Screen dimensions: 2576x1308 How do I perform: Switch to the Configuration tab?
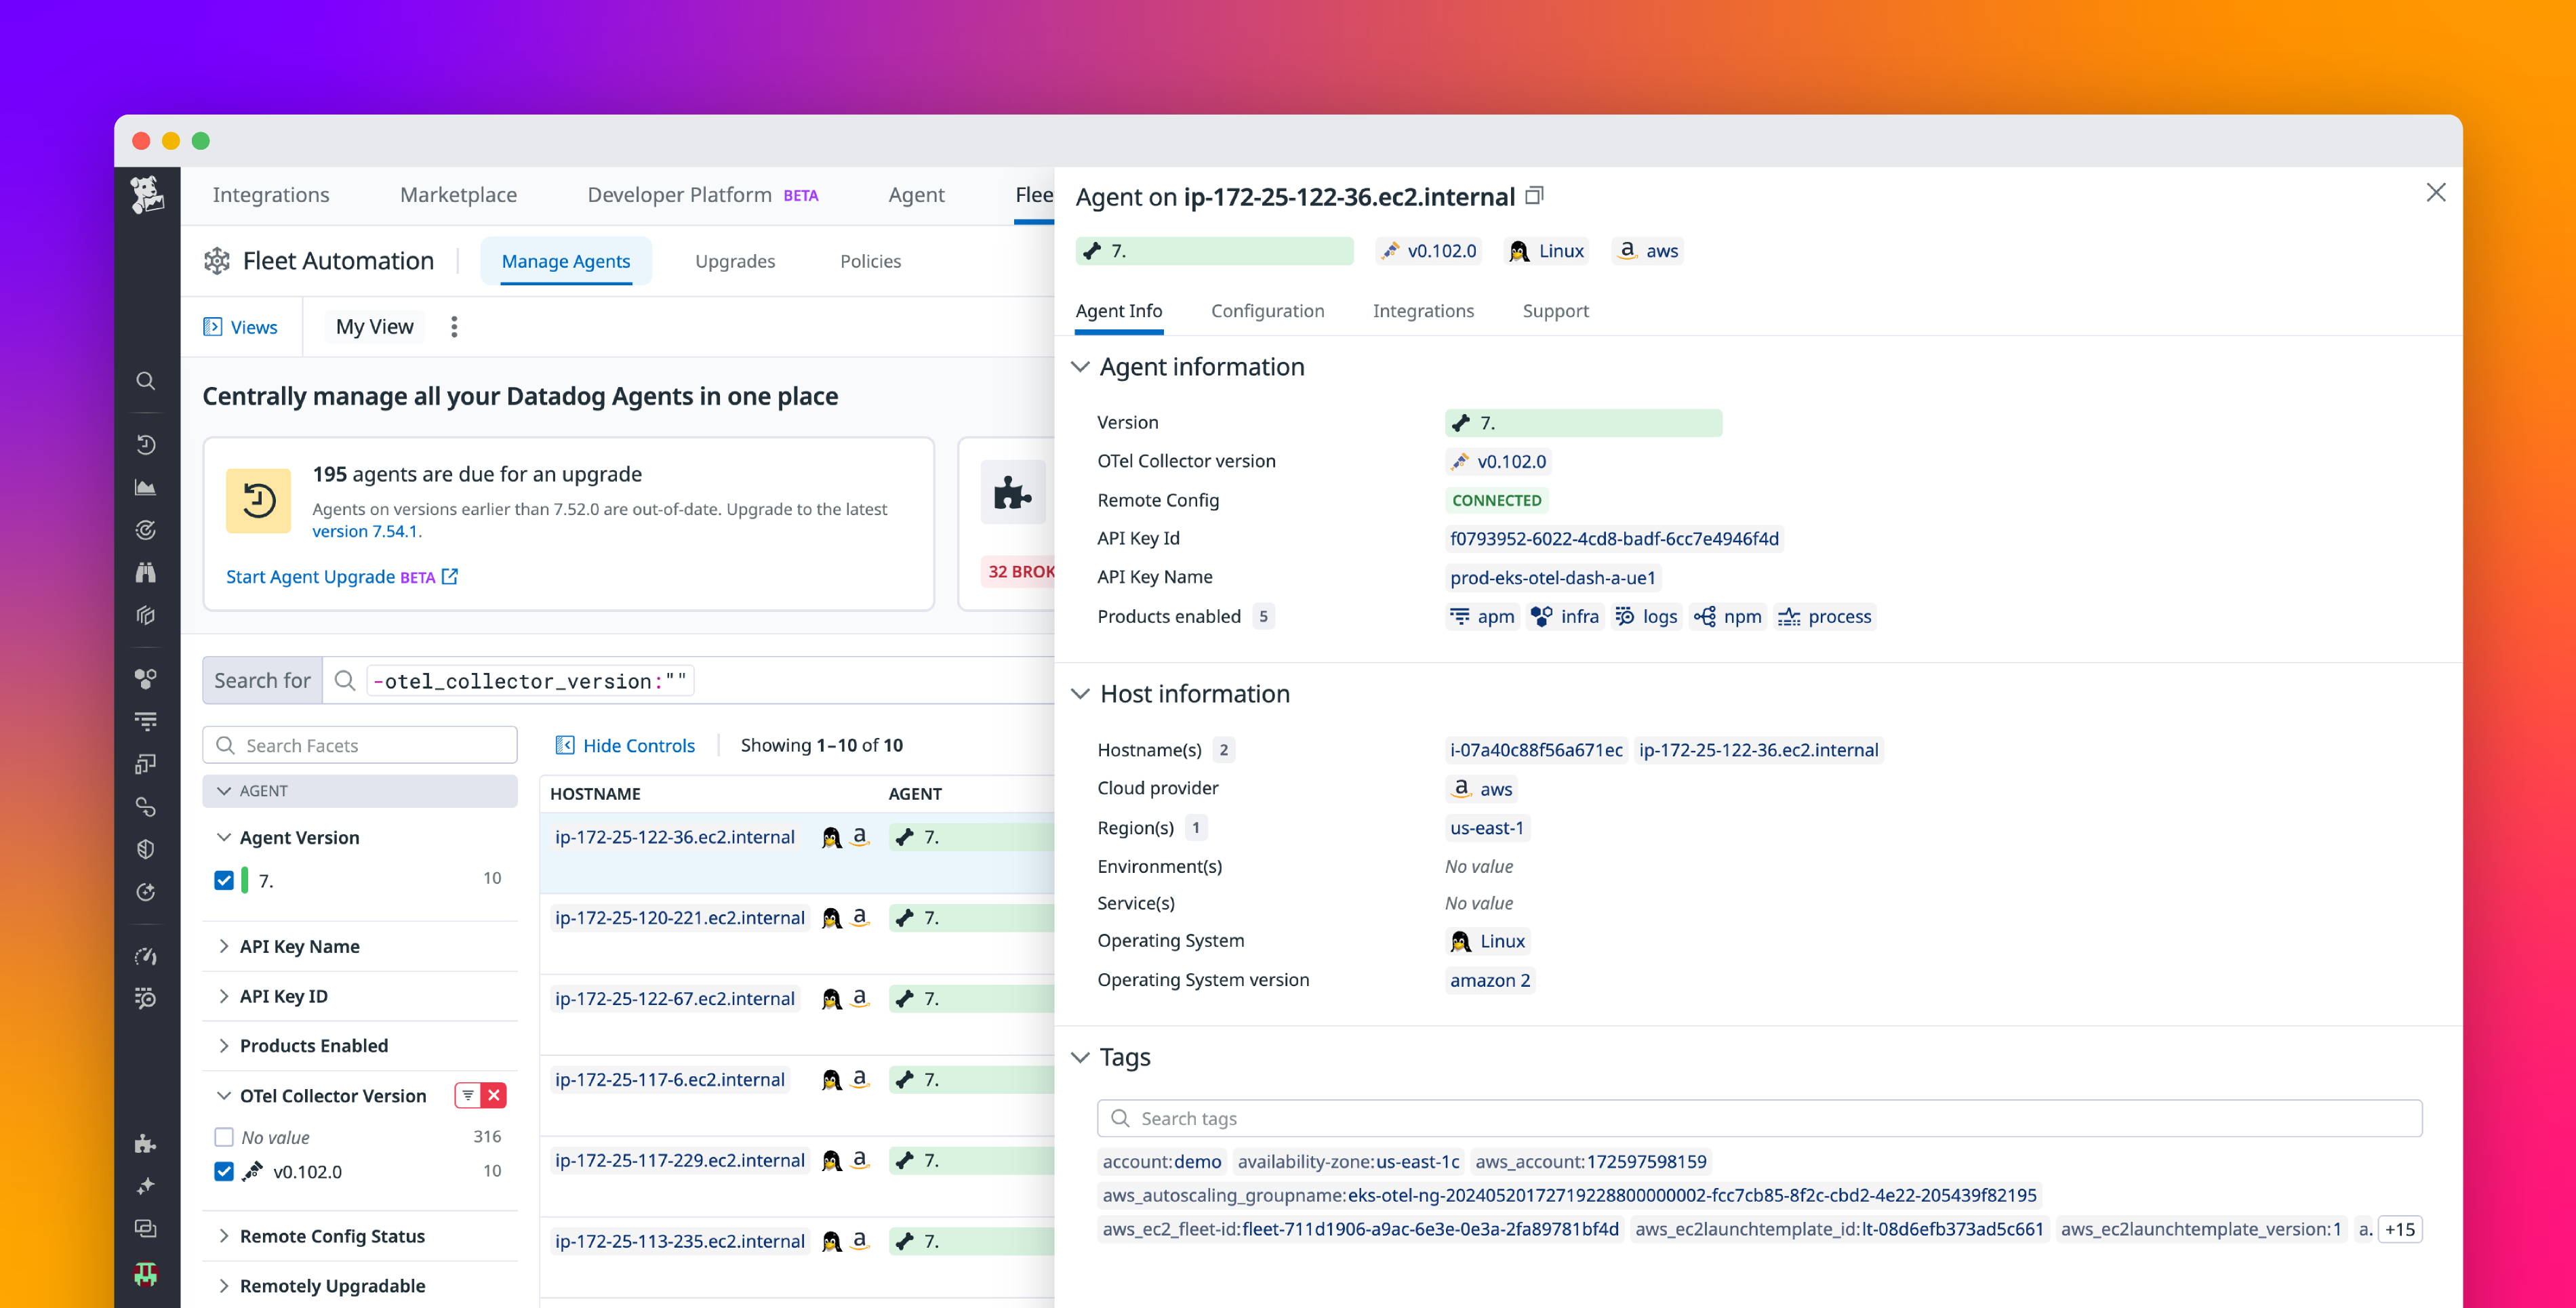pos(1267,311)
